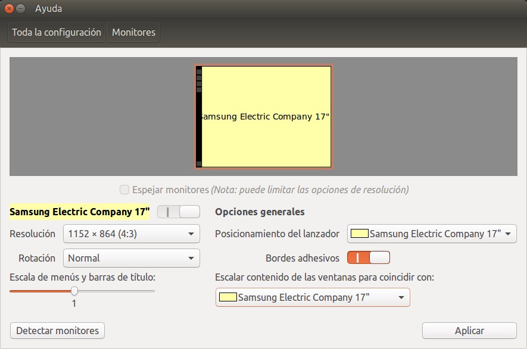Expand the Rotación dropdown showing Normal
Screen dimensions: 527x349
coord(131,258)
